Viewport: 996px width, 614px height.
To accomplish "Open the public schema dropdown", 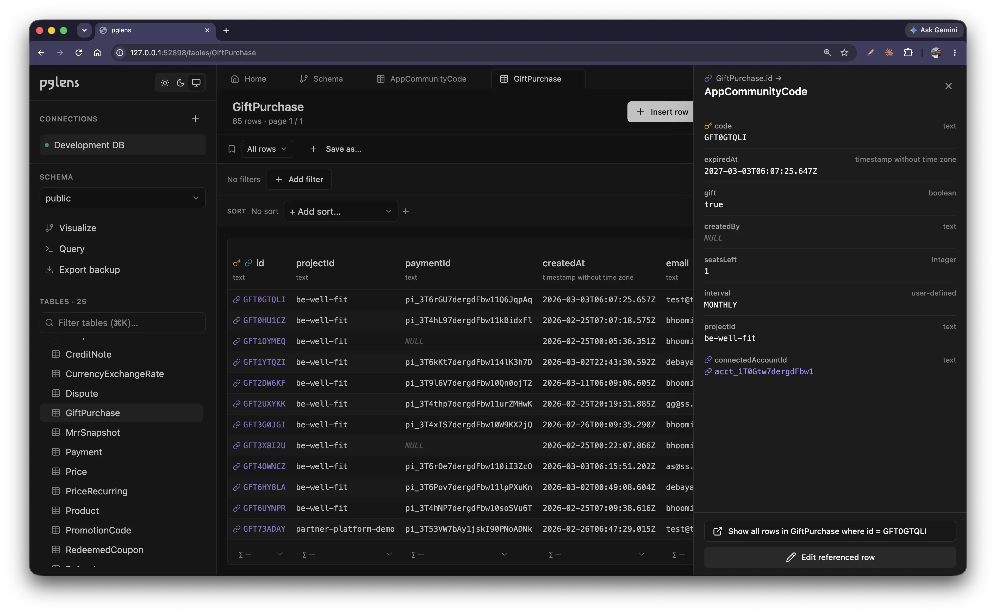I will [123, 198].
